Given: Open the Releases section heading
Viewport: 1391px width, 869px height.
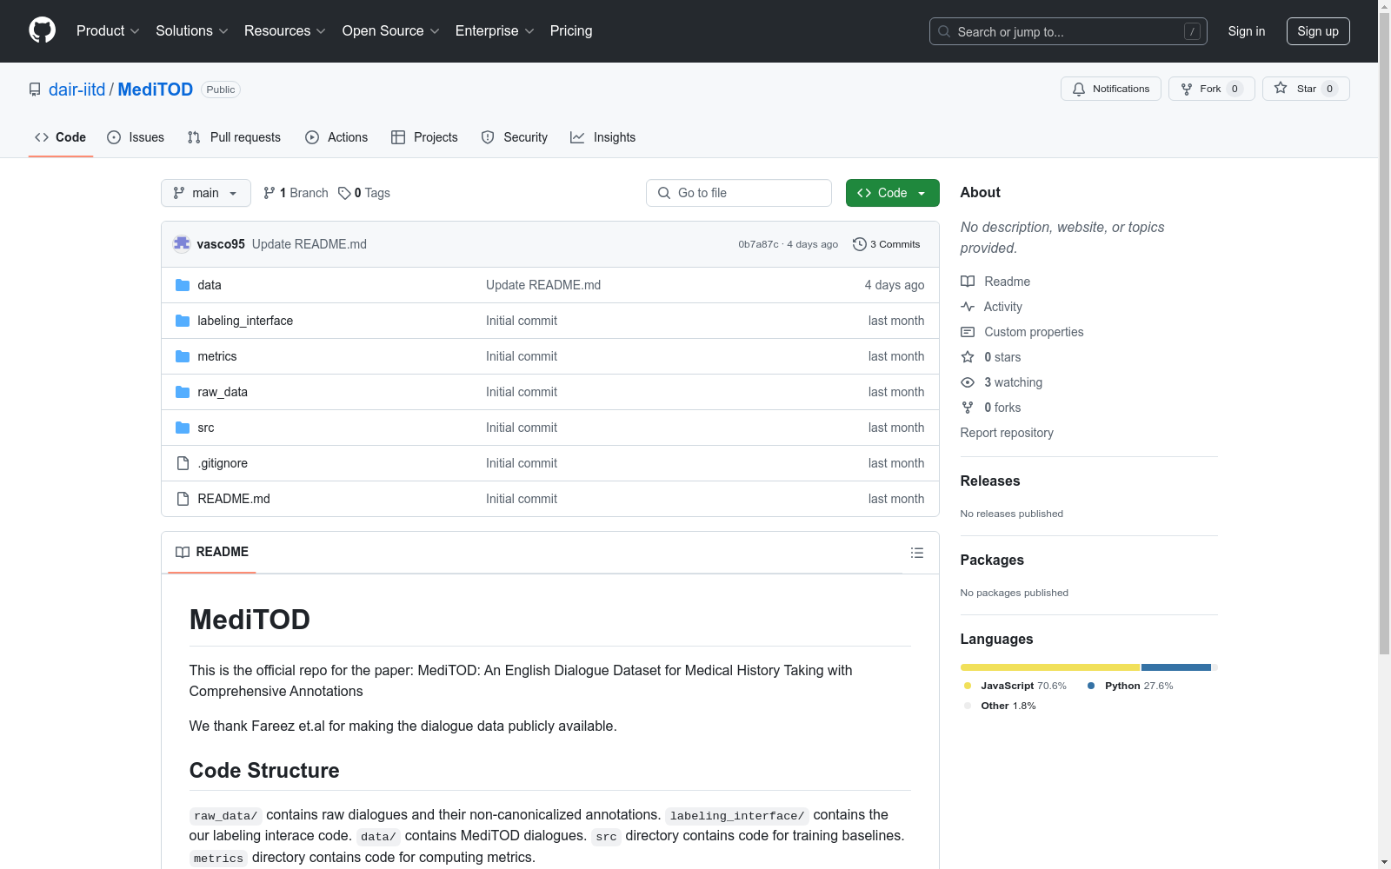Looking at the screenshot, I should point(990,481).
